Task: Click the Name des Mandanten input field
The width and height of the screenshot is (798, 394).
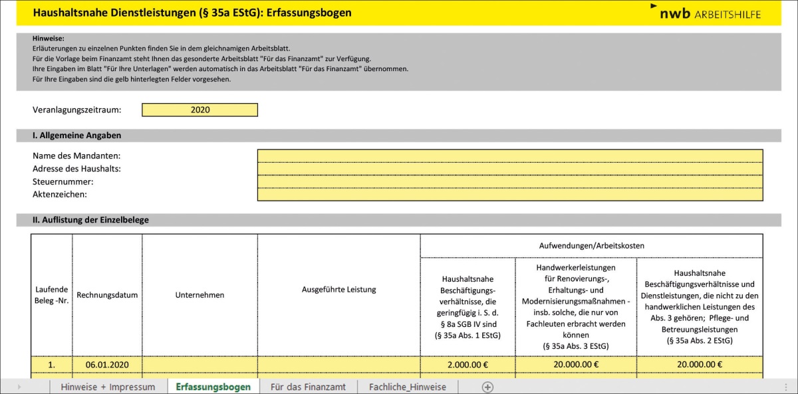Action: tap(509, 155)
